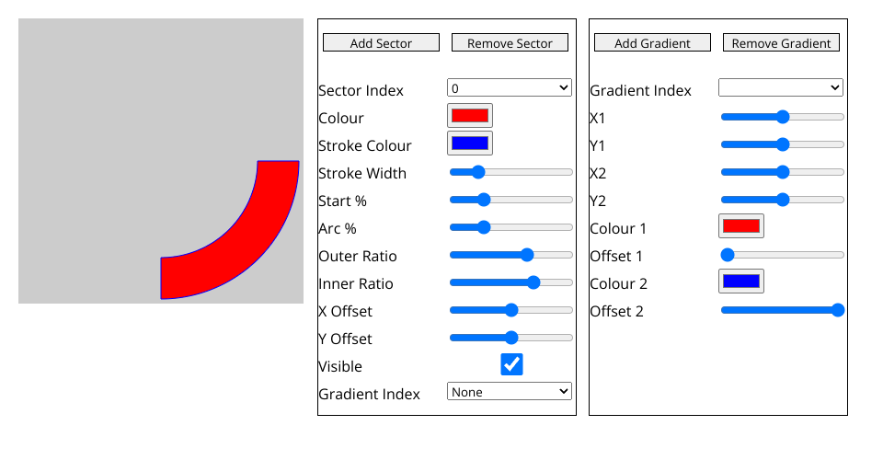Screen dimensions: 883x460
Task: Click the Outer Ratio slider handle
Action: (x=527, y=255)
